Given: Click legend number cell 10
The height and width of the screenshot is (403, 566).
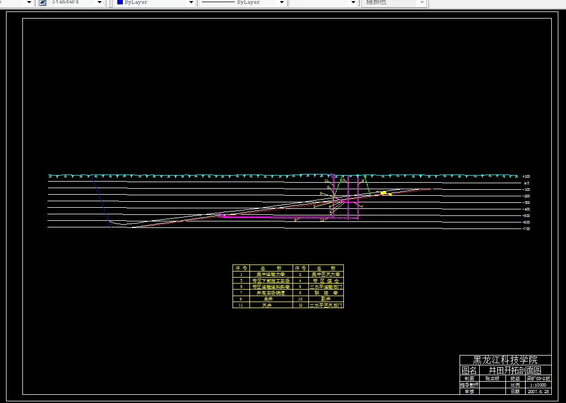Looking at the screenshot, I should 300,299.
